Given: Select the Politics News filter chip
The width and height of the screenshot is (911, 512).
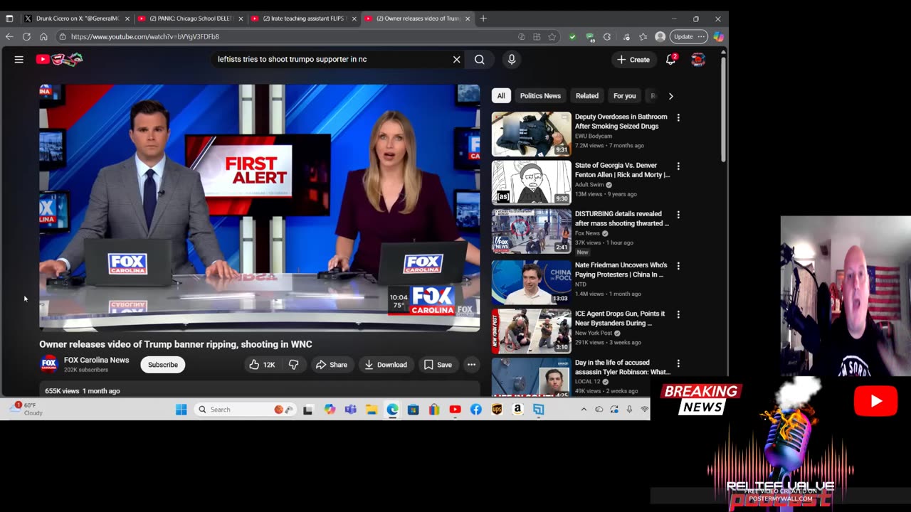Looking at the screenshot, I should pos(540,96).
